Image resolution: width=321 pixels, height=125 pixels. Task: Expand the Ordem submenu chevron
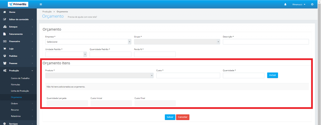(x=32, y=103)
